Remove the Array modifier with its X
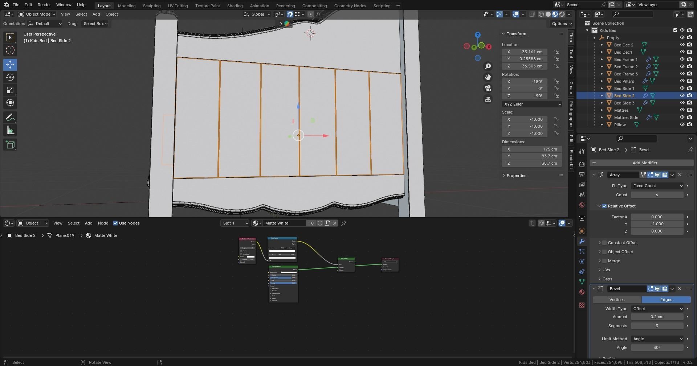 pos(680,175)
